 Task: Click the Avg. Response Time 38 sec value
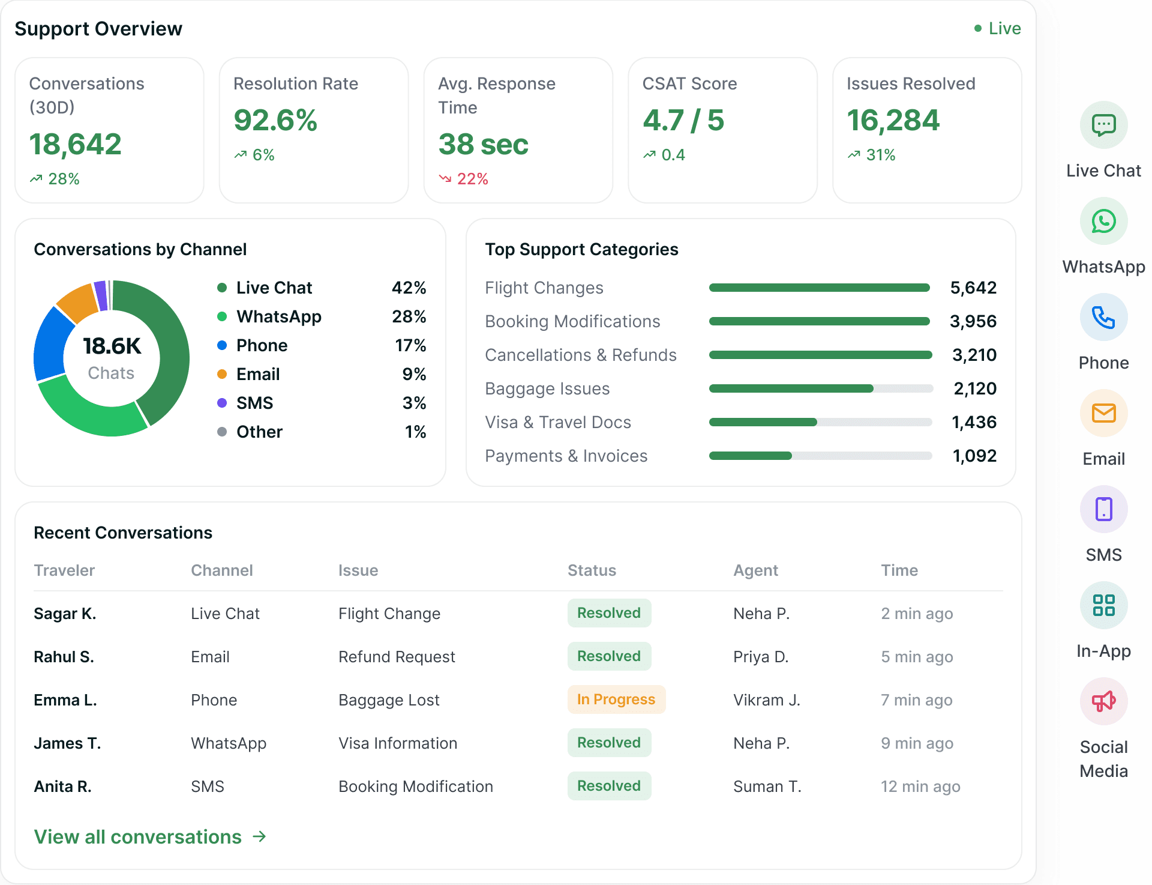pos(484,144)
